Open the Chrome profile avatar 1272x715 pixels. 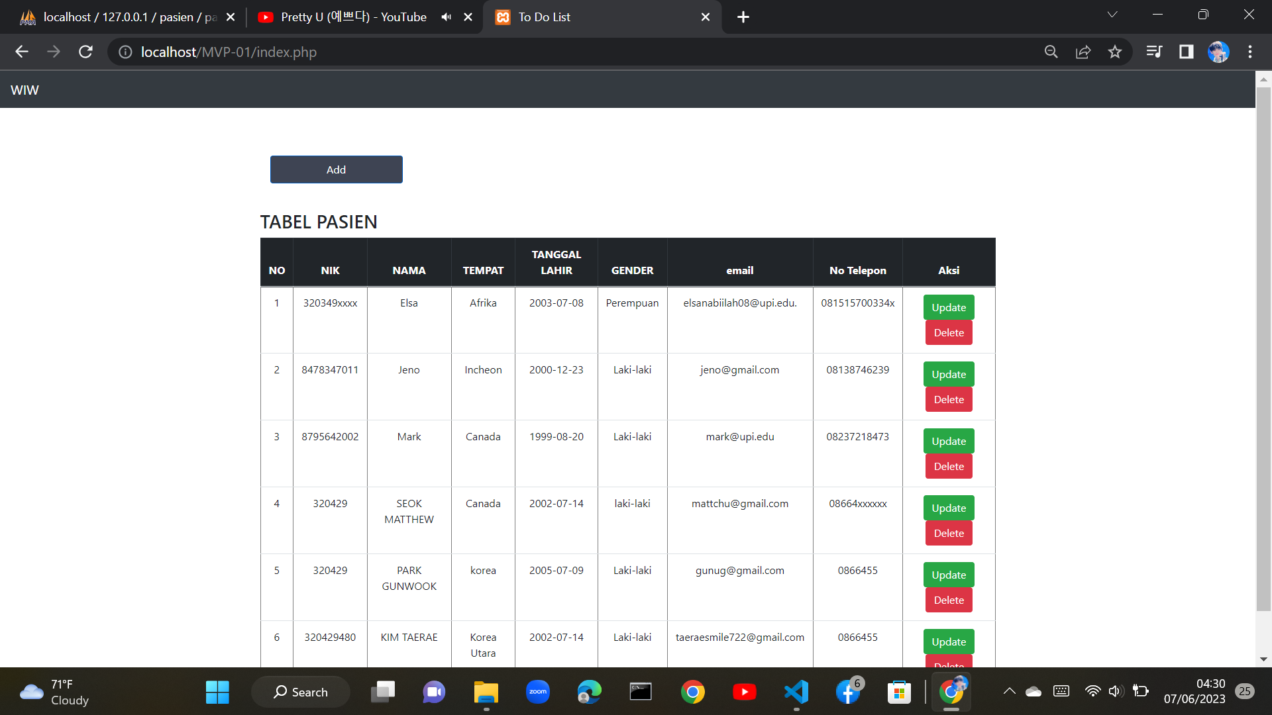[1219, 52]
